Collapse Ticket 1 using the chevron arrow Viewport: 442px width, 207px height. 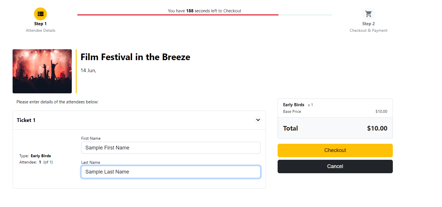click(258, 120)
